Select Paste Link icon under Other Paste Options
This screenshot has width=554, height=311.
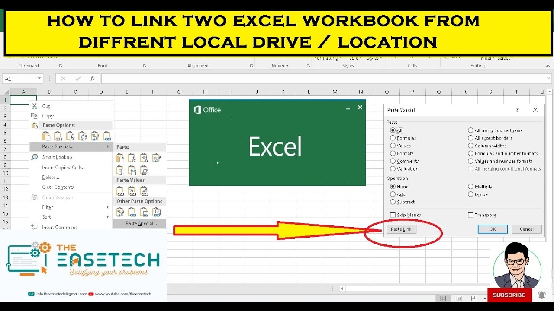[x=132, y=212]
